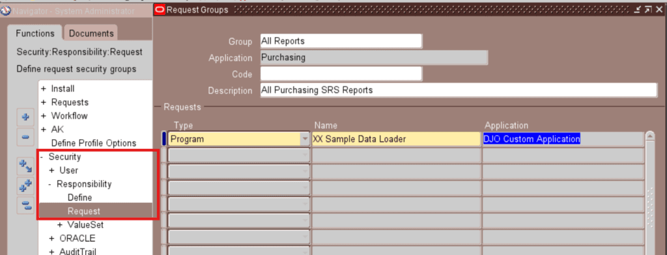Switch to the Functions tab
This screenshot has height=255, width=667.
[x=35, y=33]
